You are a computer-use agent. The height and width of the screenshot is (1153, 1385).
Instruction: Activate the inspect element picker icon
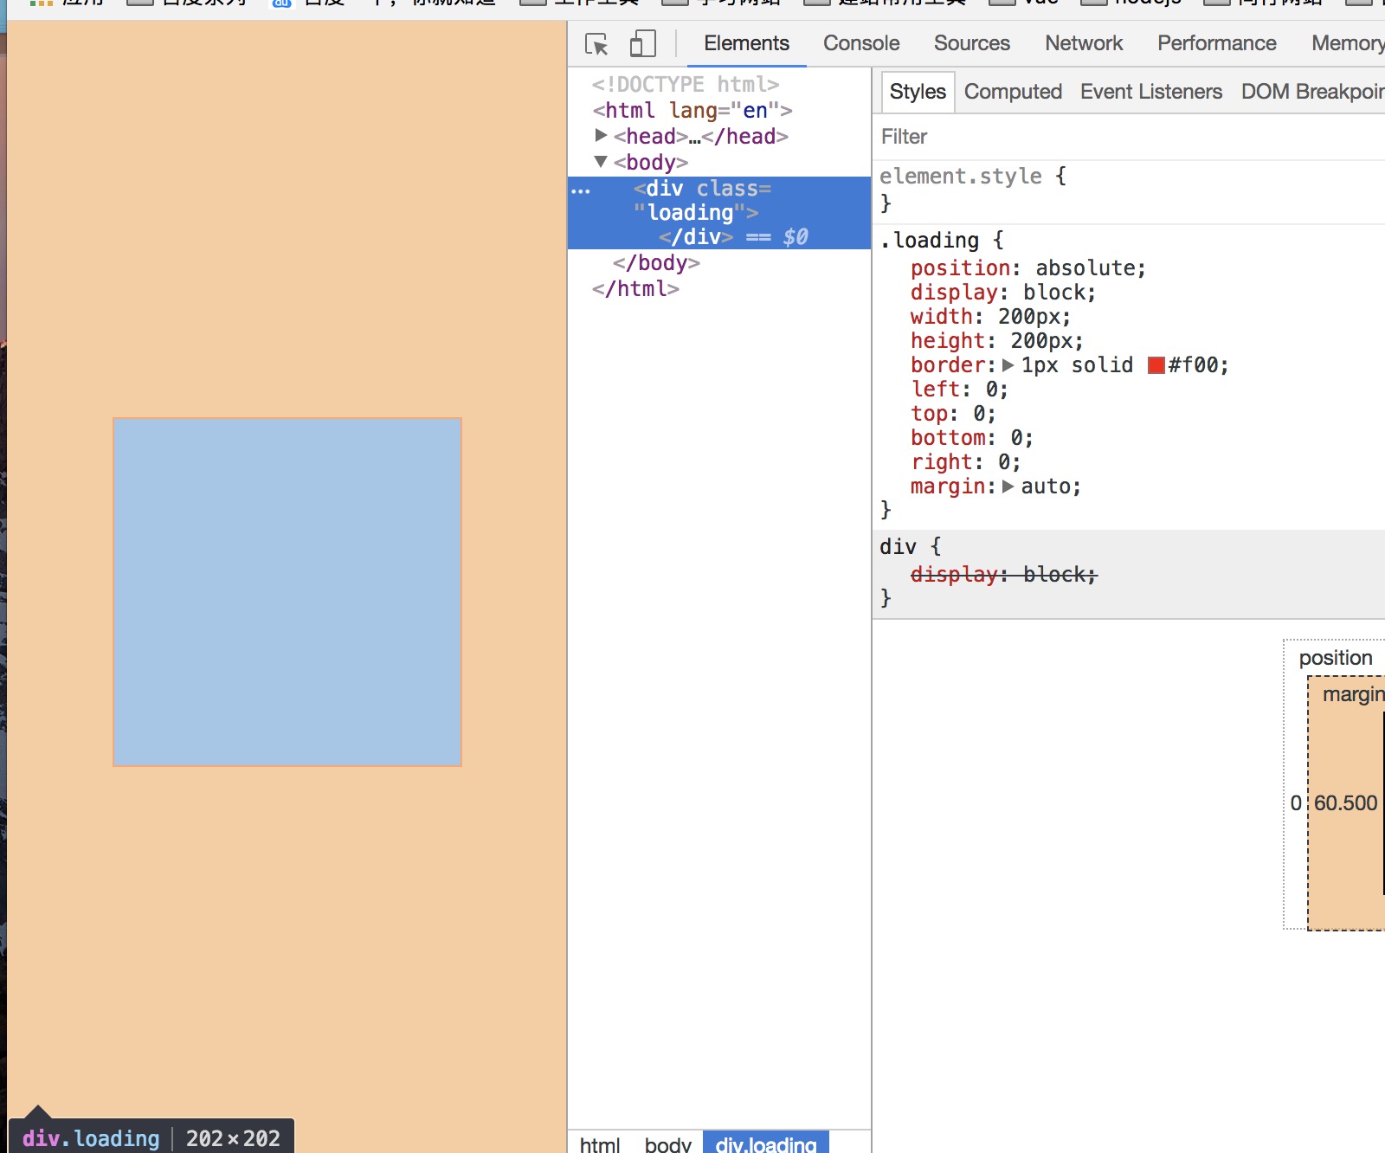[x=596, y=43]
